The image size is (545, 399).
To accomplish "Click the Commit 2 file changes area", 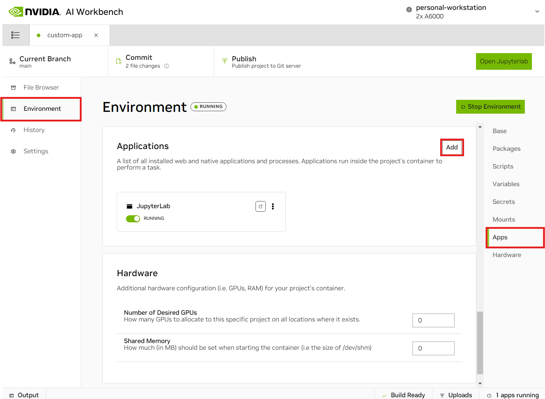I will [161, 61].
